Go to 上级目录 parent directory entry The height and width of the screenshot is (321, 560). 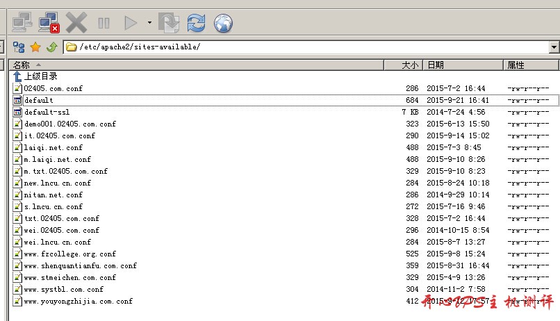[40, 76]
